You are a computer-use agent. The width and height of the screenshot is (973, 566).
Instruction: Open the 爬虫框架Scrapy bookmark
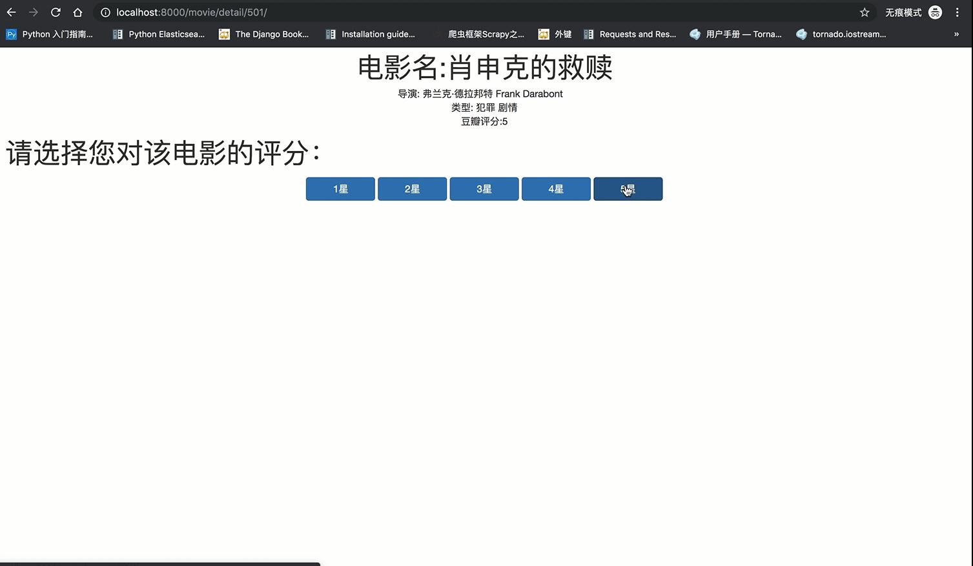click(x=478, y=34)
